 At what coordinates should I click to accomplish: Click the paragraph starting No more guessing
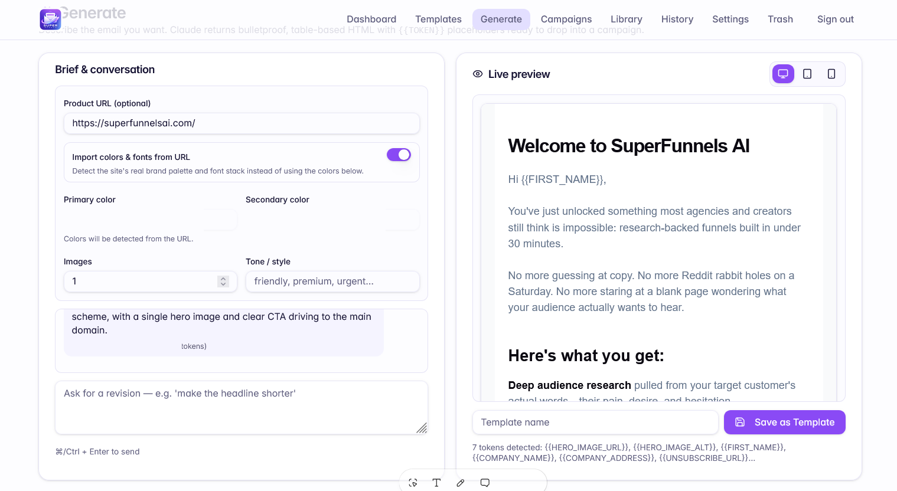click(x=651, y=292)
